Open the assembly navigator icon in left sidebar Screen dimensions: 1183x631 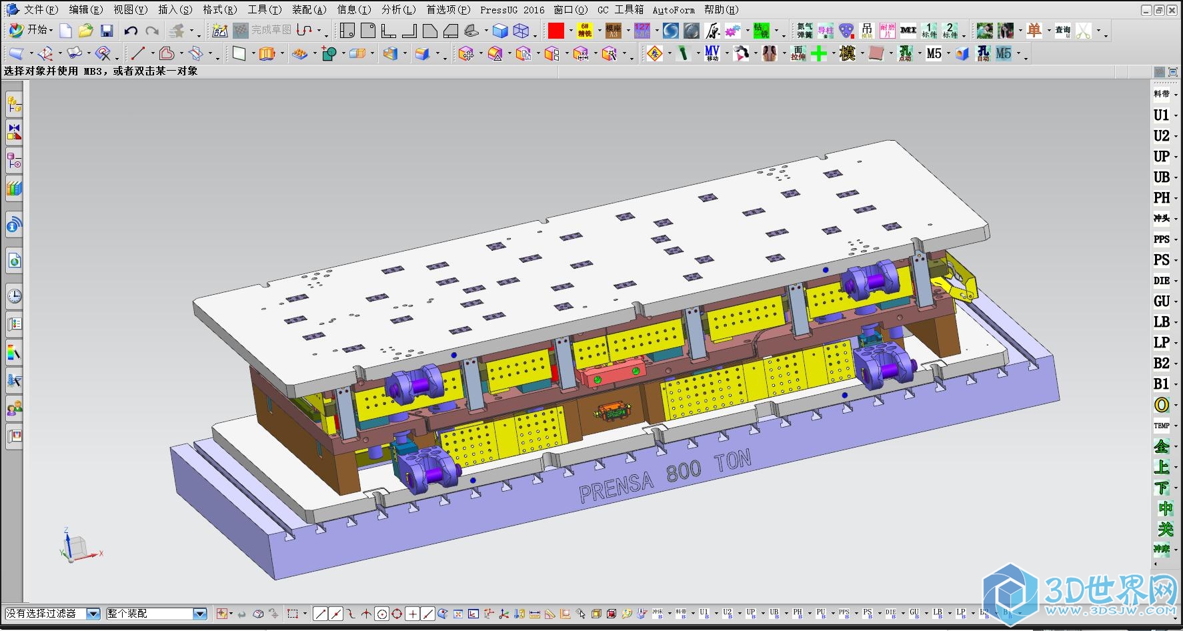coord(14,104)
